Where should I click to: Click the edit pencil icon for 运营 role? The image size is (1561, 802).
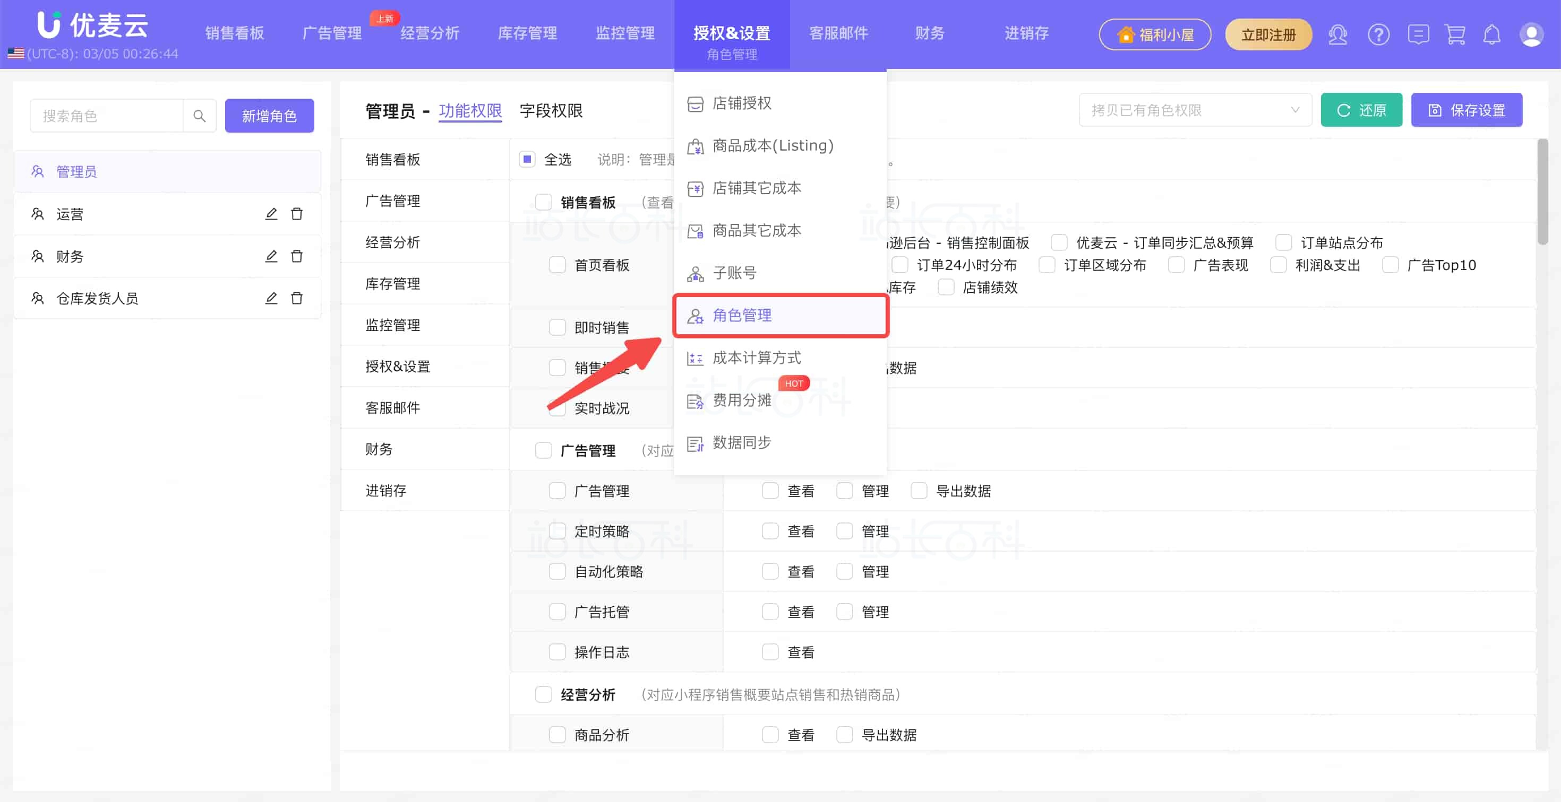pos(271,214)
